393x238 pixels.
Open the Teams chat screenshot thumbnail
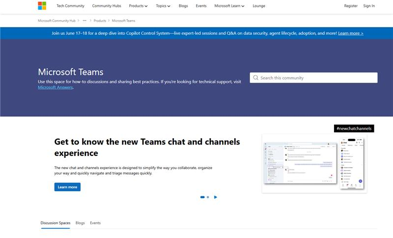(x=314, y=164)
